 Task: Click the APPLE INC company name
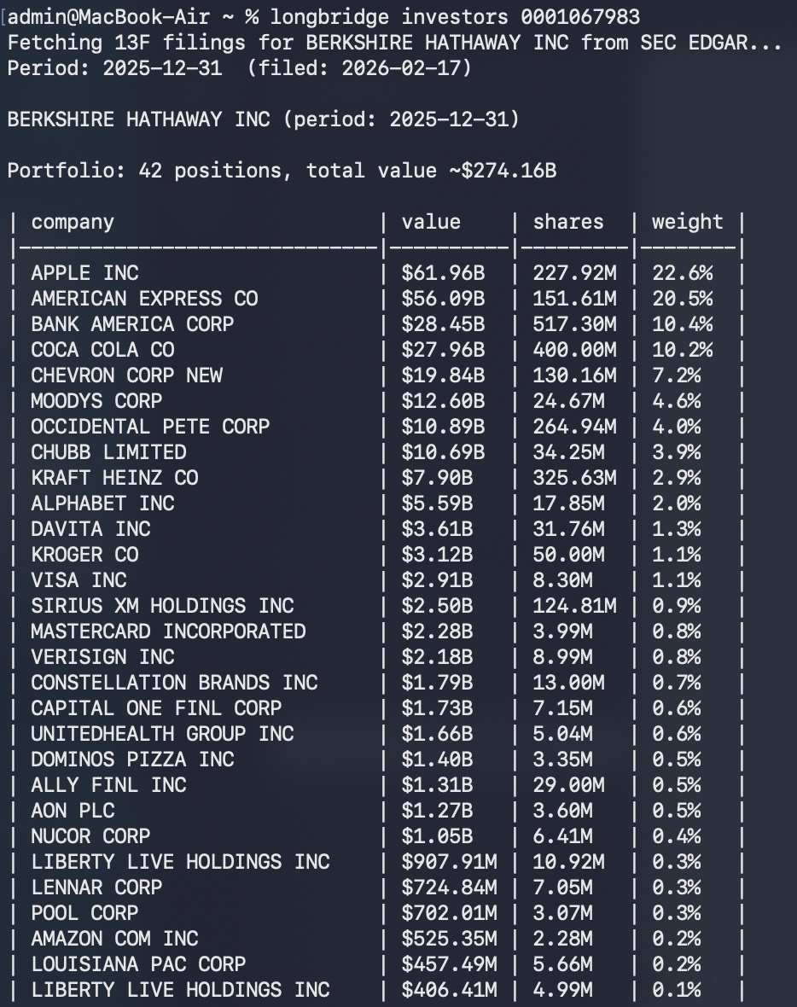pos(84,273)
